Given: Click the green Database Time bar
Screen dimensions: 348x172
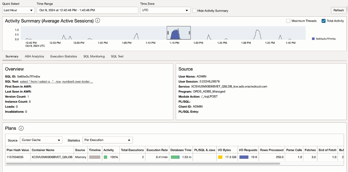Looking at the screenshot, I should 175,157.
